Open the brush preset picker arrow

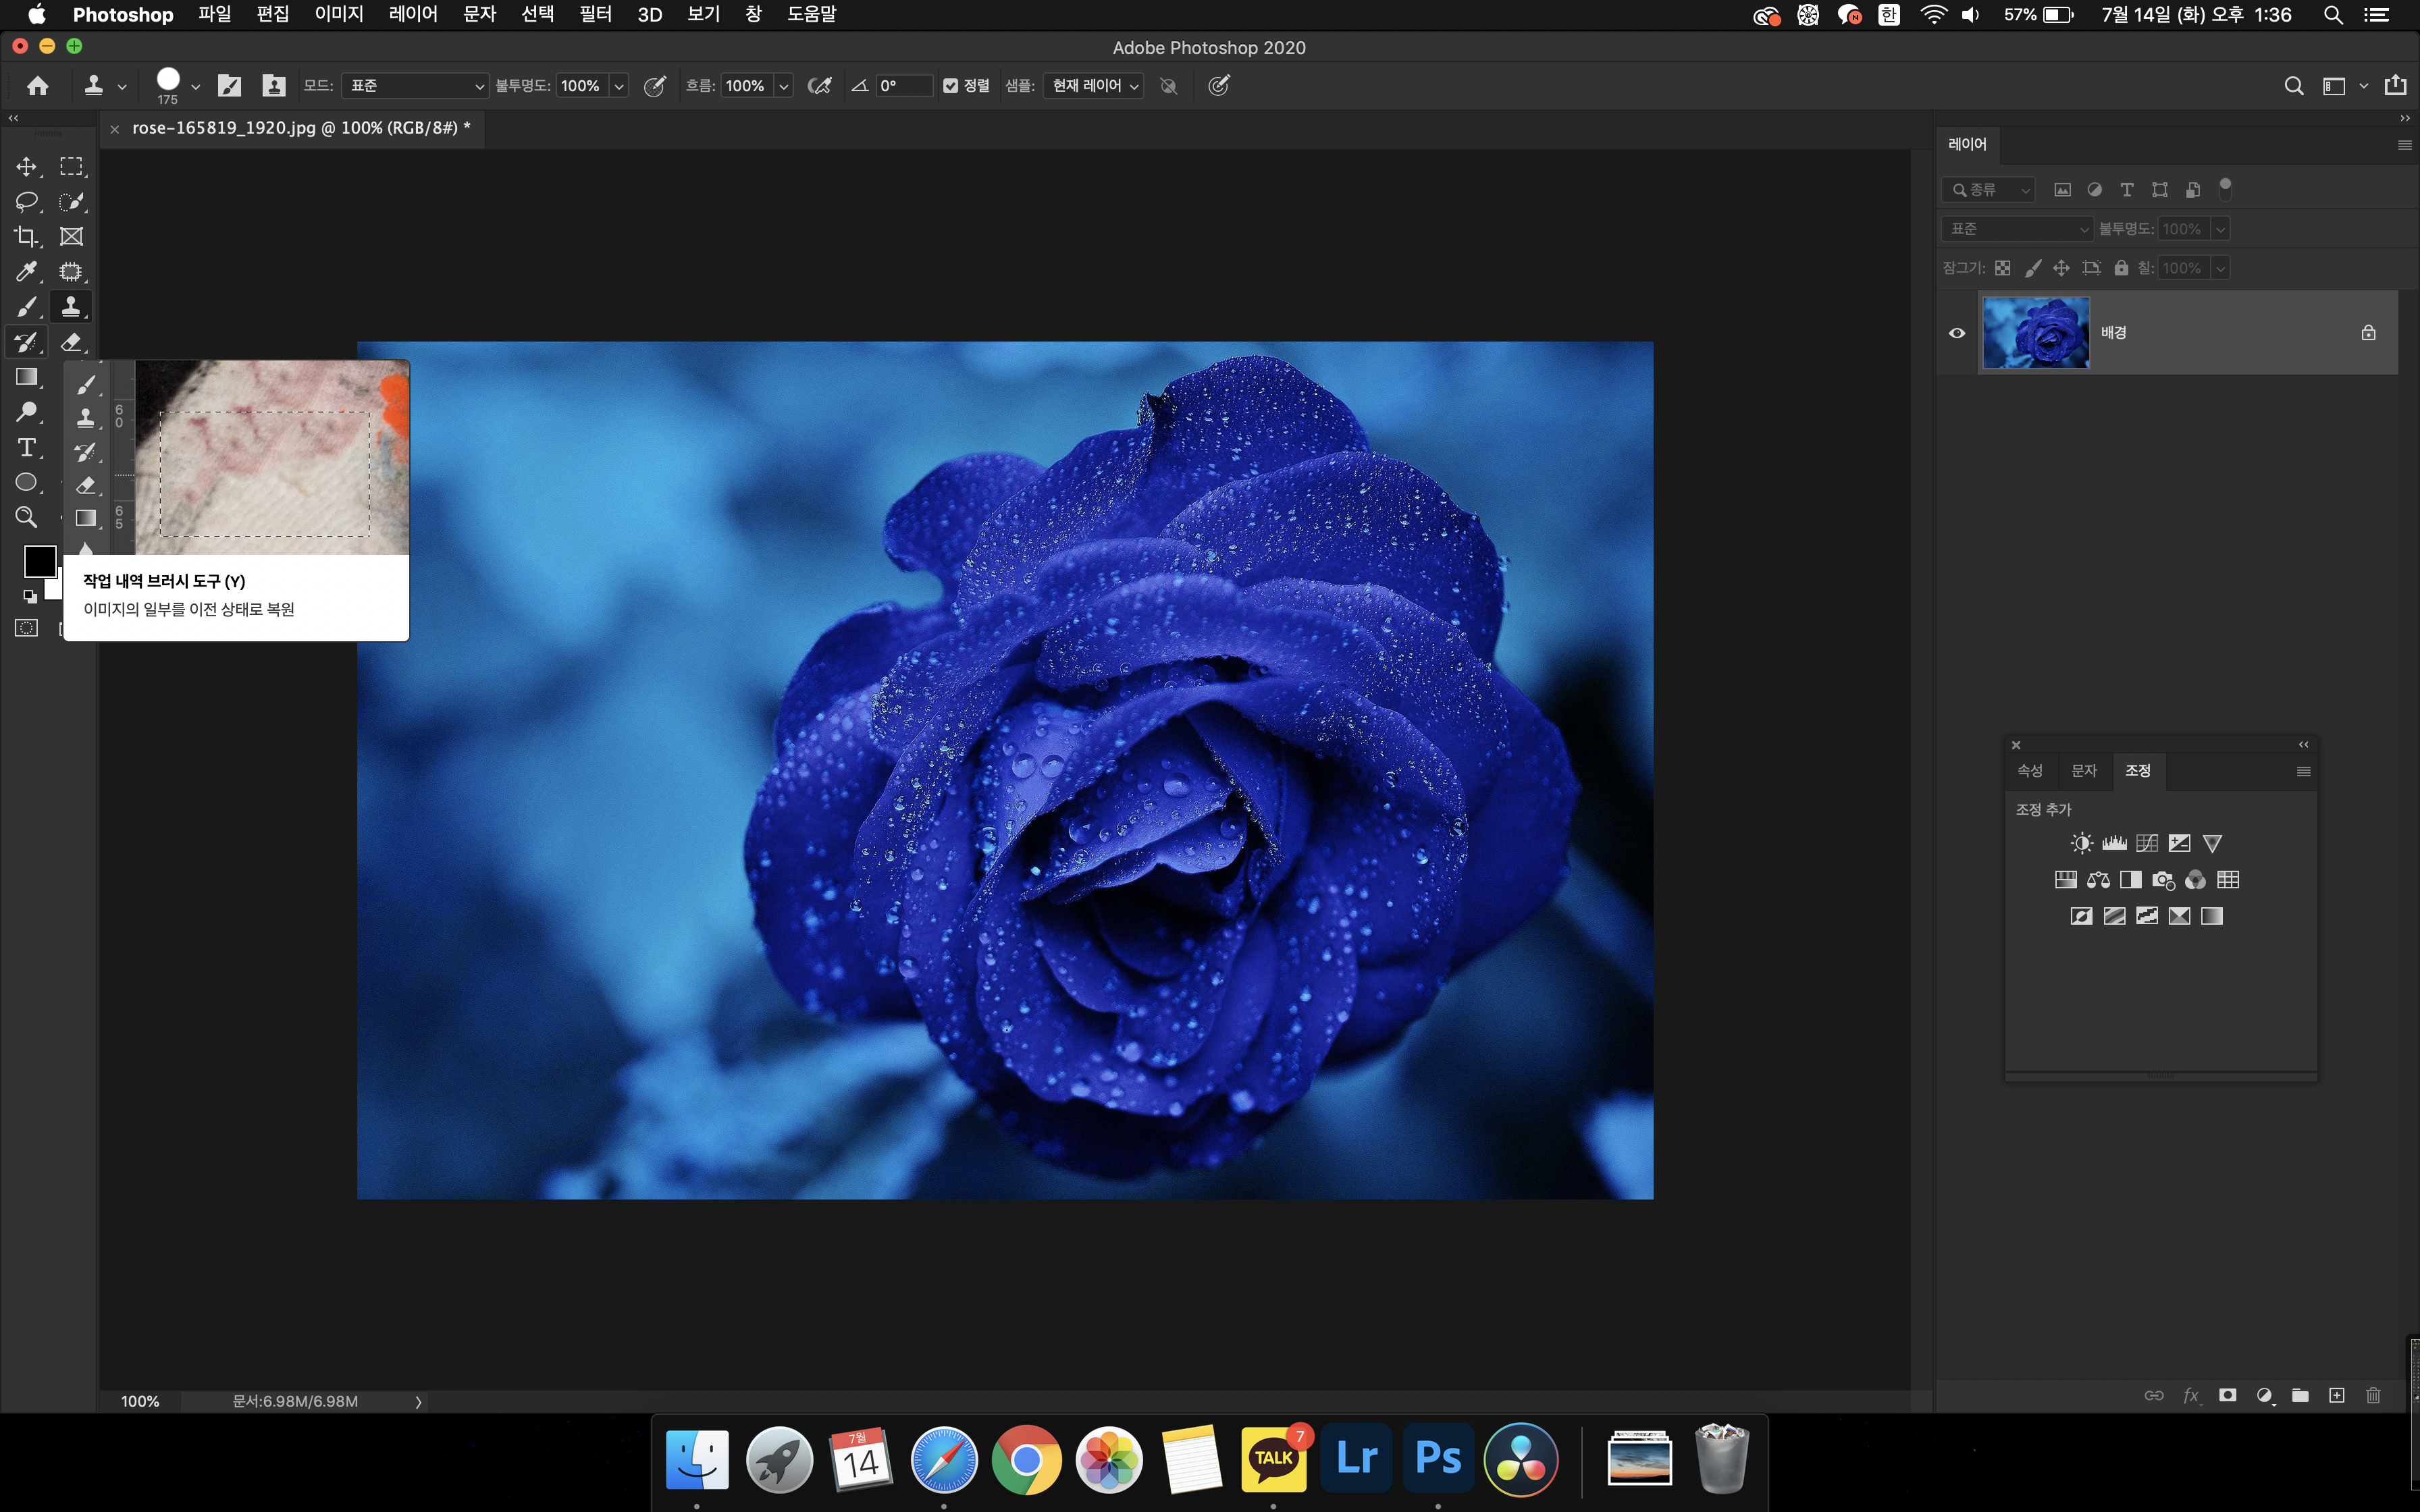point(195,87)
